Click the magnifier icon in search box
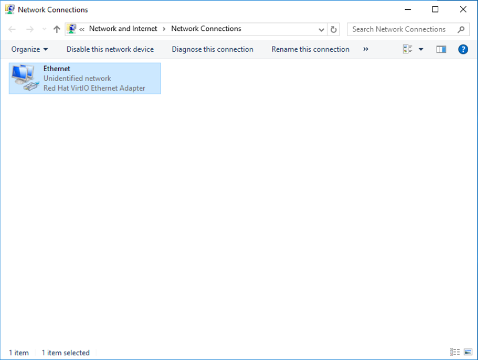Image resolution: width=478 pixels, height=360 pixels. point(461,29)
